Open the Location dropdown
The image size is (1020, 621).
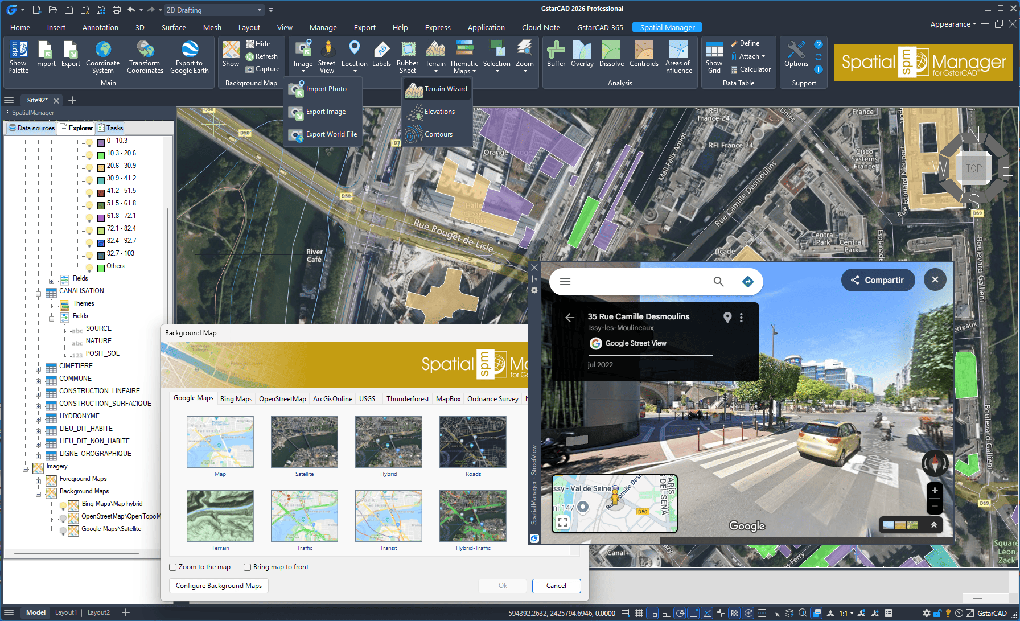pos(355,71)
